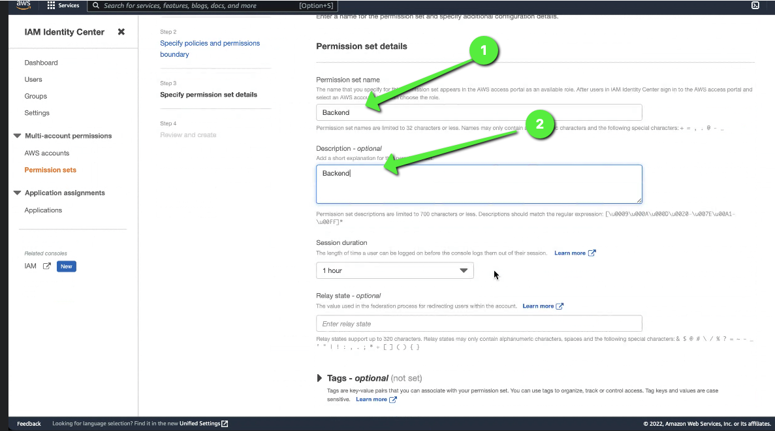
Task: Focus the Description text area
Action: point(479,184)
